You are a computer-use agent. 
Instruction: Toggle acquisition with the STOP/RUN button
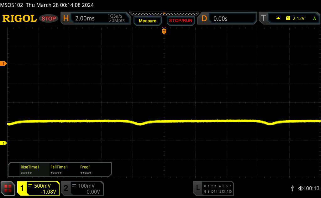tap(180, 21)
